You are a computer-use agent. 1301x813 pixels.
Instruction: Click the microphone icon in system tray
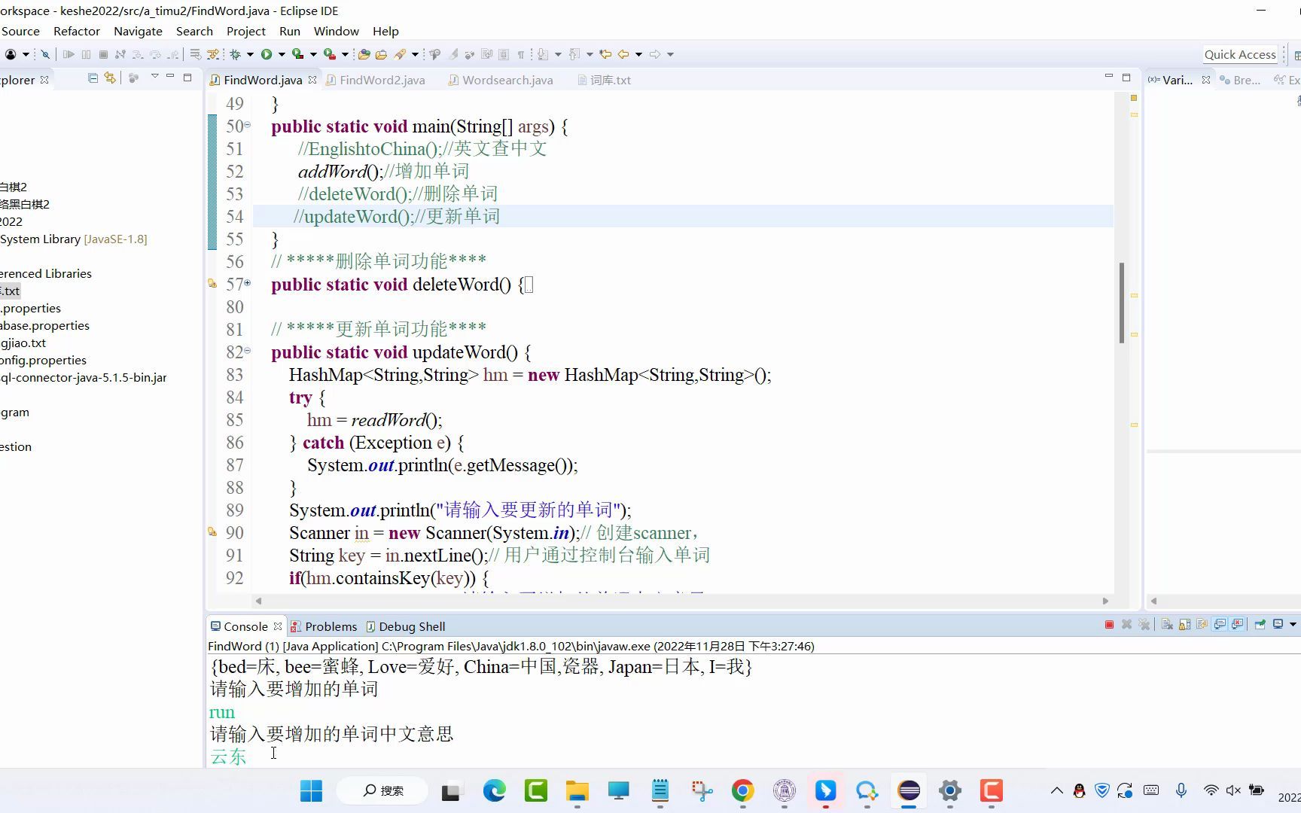point(1181,790)
